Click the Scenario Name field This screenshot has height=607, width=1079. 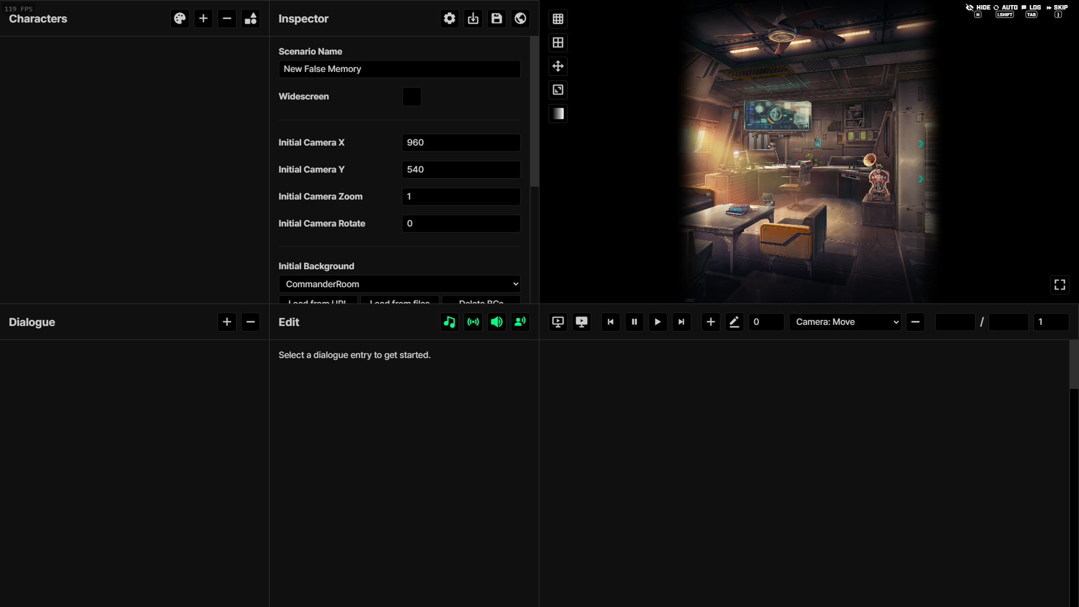pyautogui.click(x=400, y=69)
